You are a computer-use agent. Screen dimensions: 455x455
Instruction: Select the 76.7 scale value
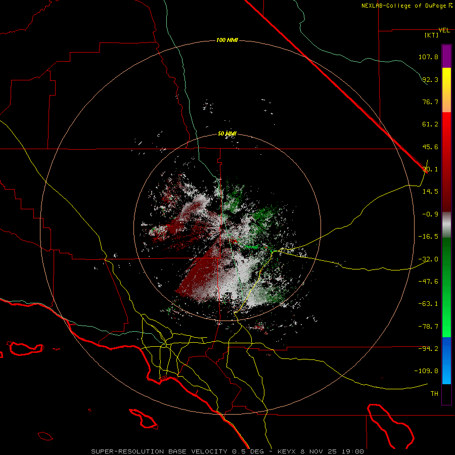(x=430, y=102)
